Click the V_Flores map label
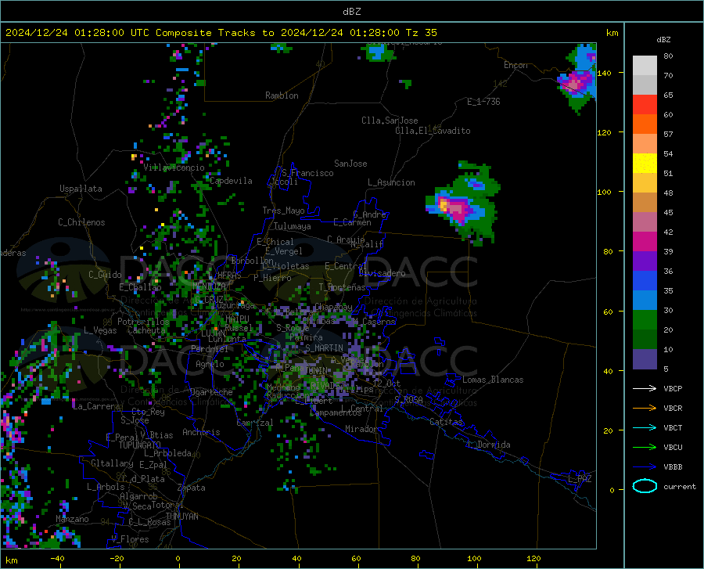704x569 pixels. click(x=130, y=539)
